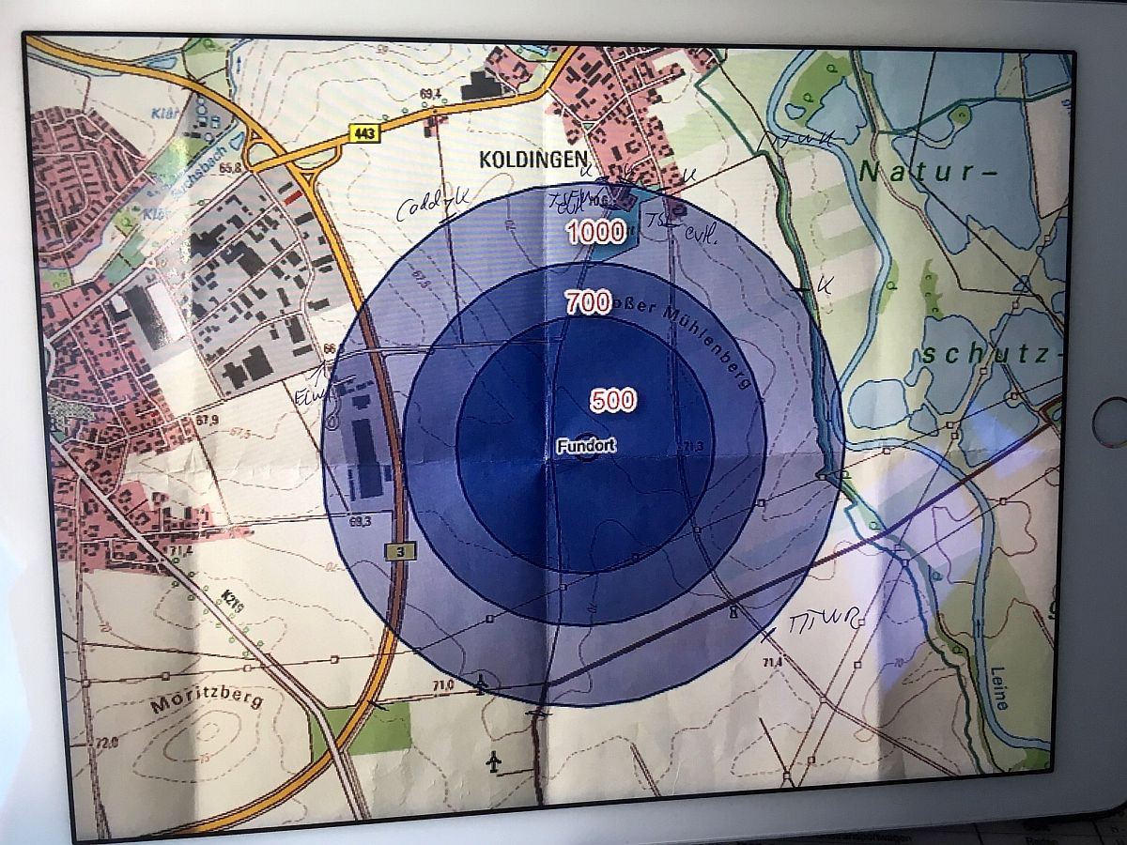The width and height of the screenshot is (1127, 845).
Task: Click the 500 radius label
Action: coord(612,401)
